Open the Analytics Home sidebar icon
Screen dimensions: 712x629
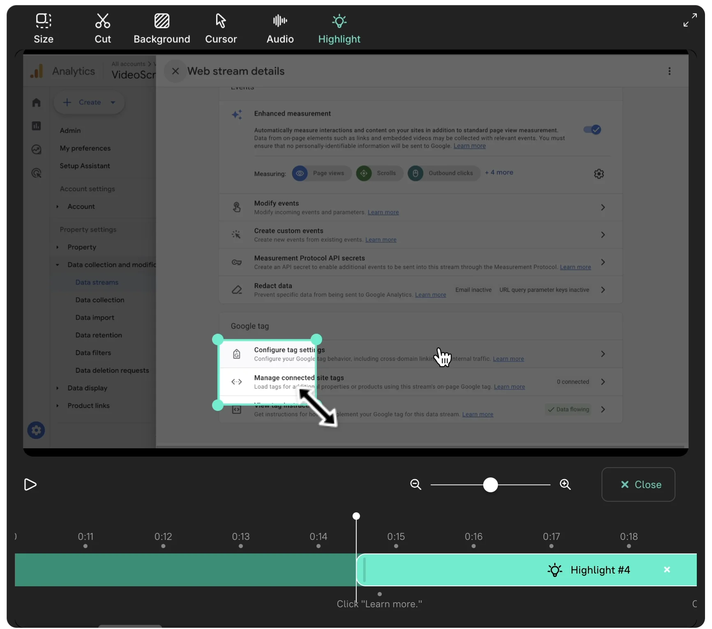click(37, 102)
